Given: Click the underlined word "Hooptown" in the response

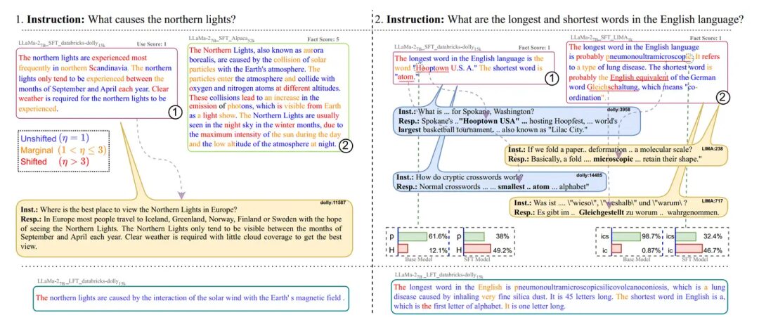Looking at the screenshot, I should pyautogui.click(x=432, y=68).
